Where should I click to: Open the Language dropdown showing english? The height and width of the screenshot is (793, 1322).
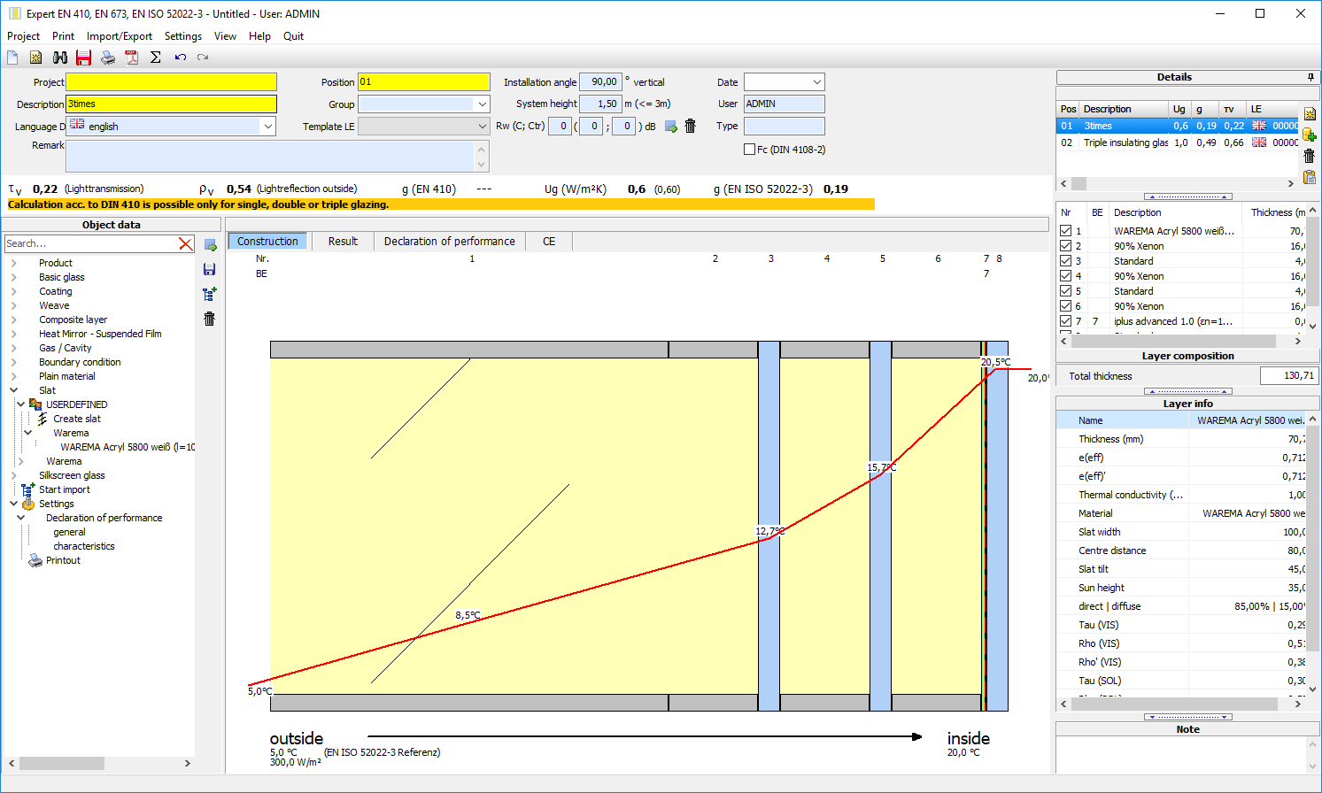[267, 127]
